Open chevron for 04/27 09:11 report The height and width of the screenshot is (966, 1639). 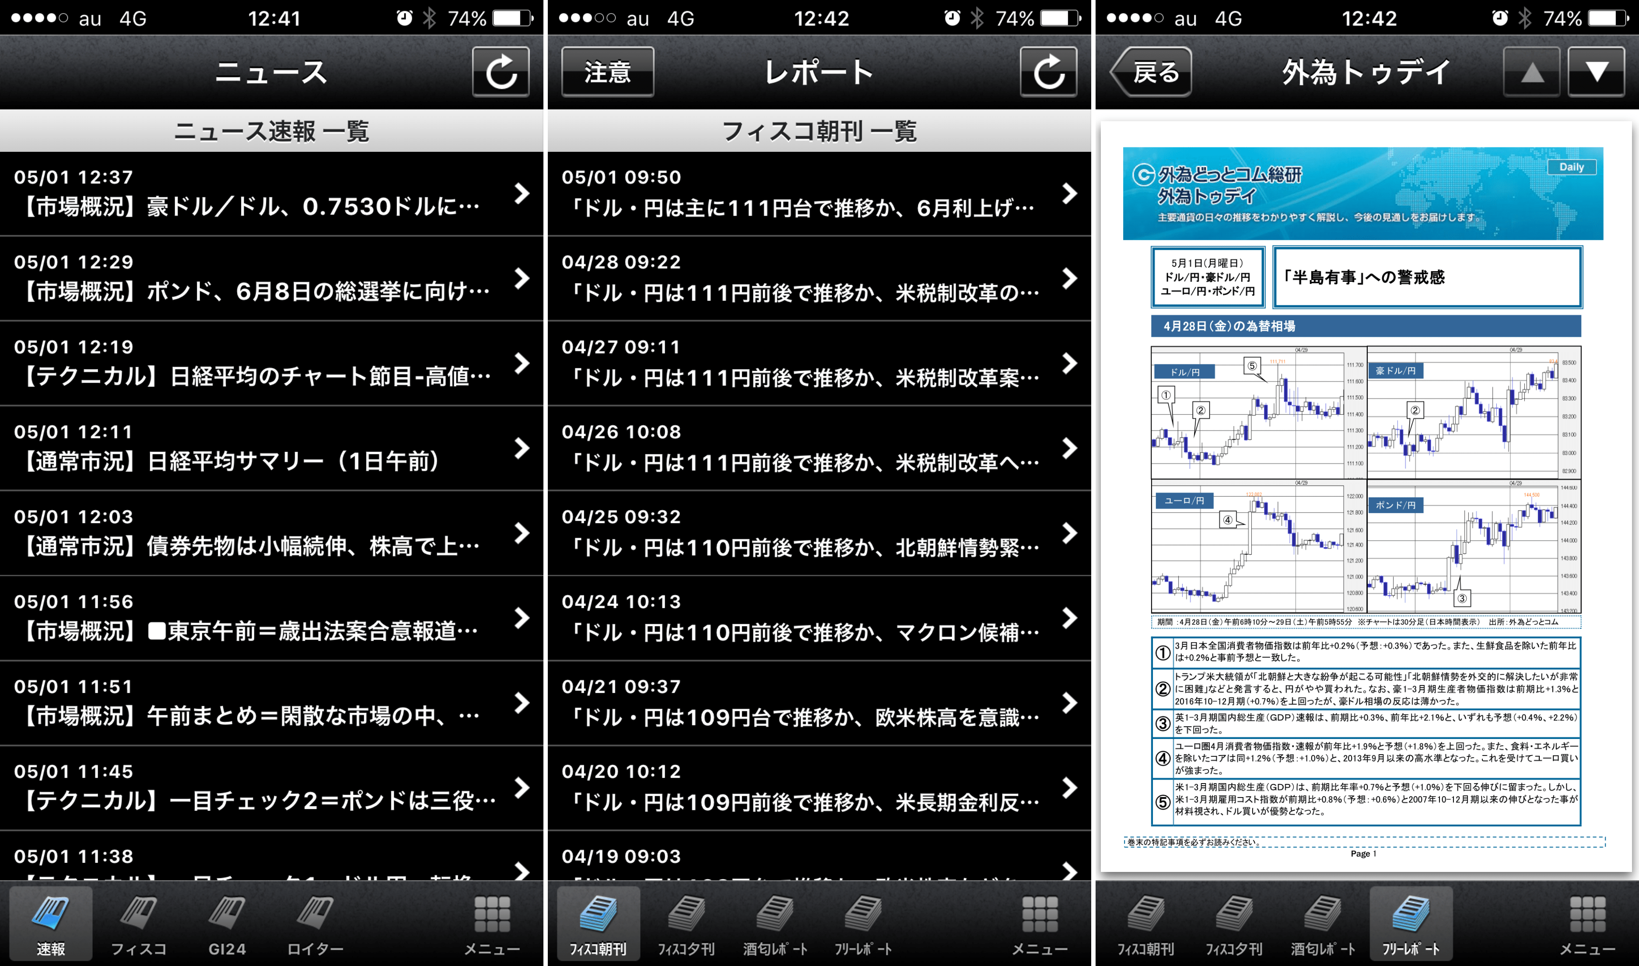point(1069,363)
